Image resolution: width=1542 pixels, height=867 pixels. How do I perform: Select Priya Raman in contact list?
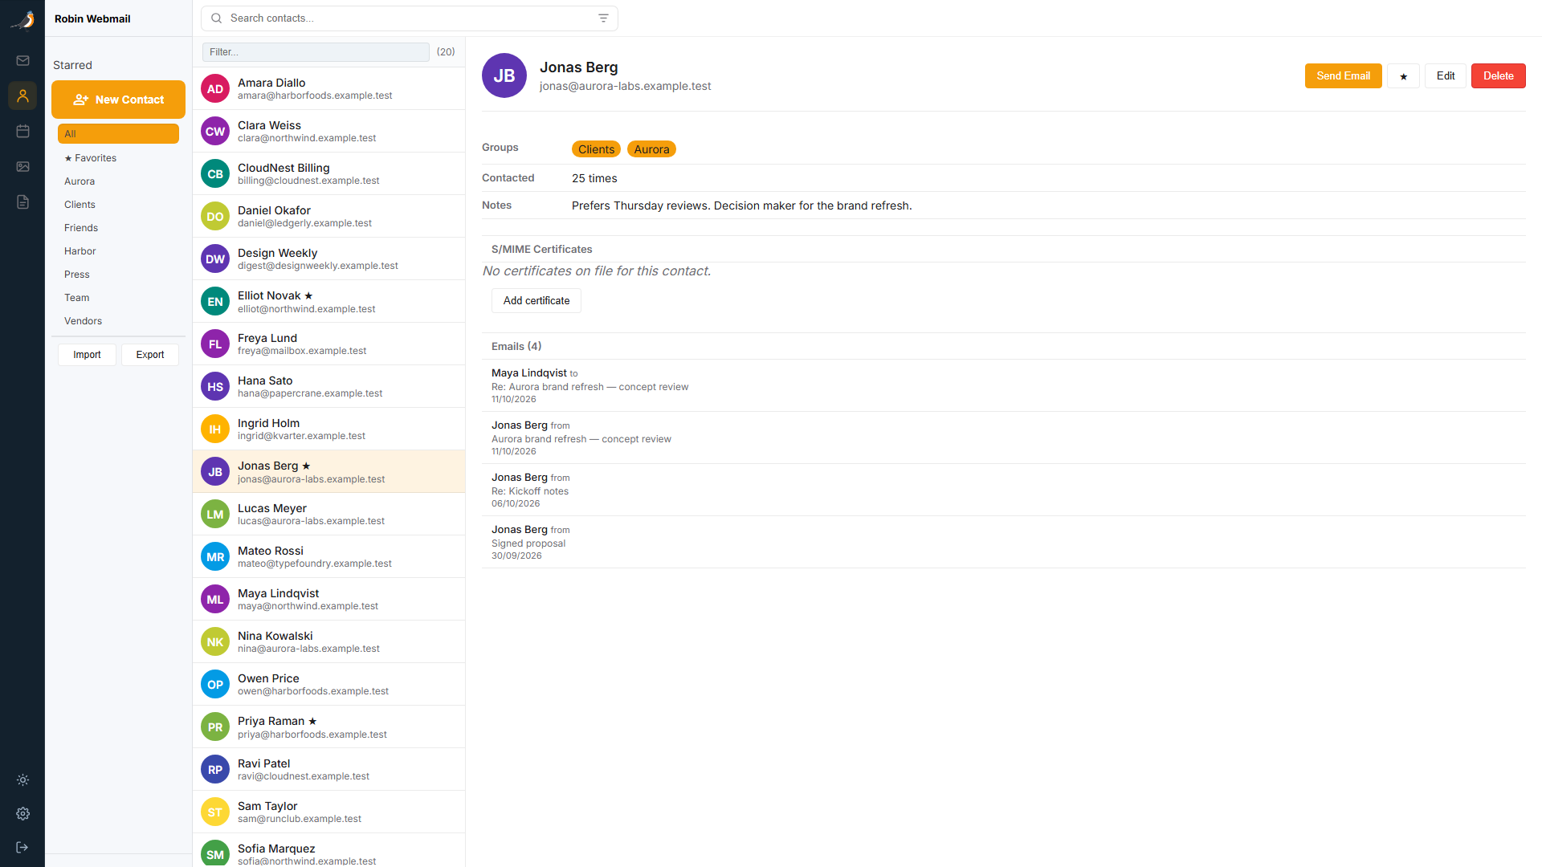[329, 727]
